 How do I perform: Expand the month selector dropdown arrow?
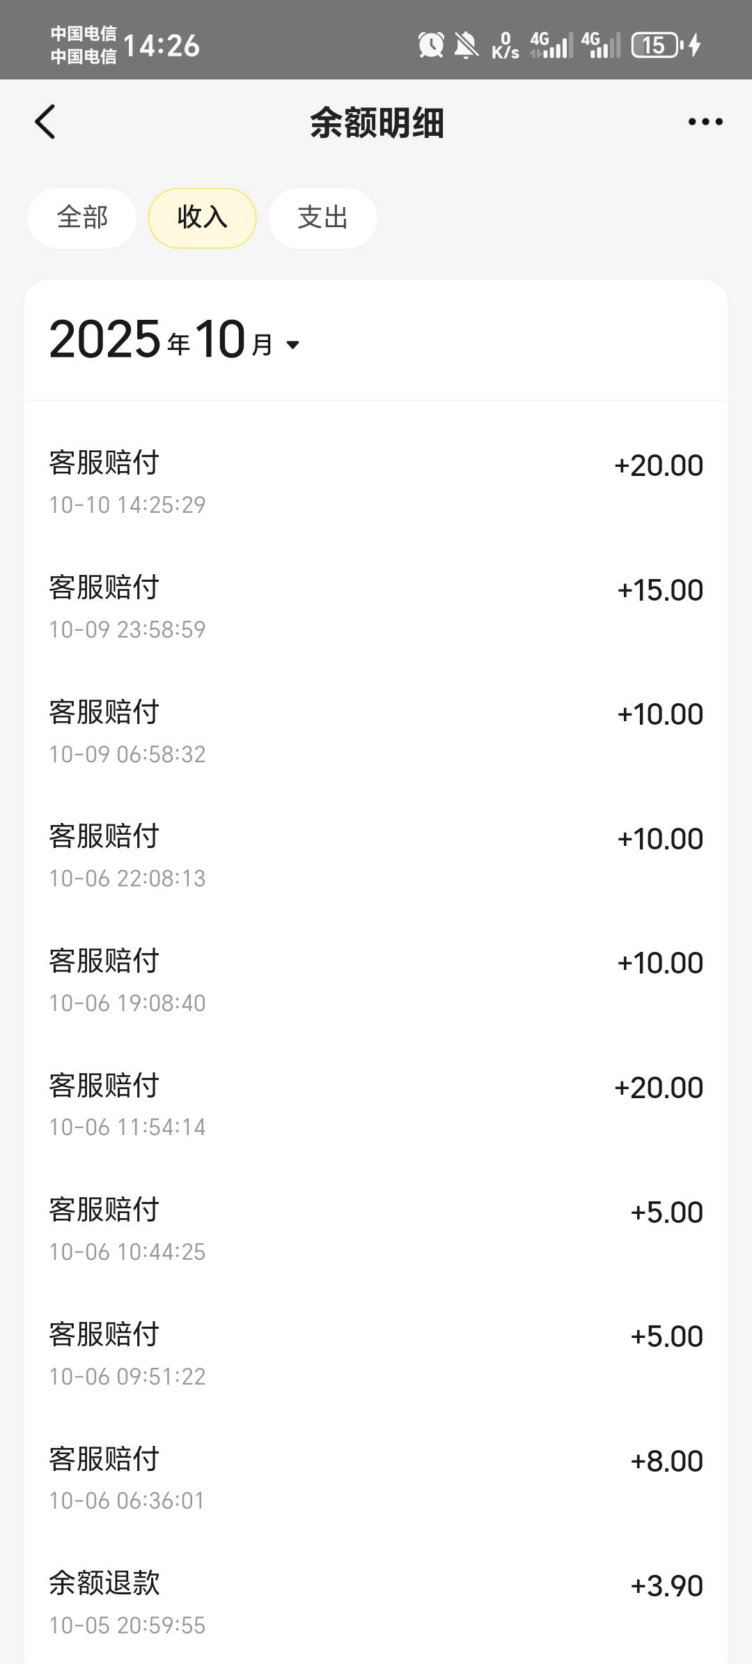tap(293, 344)
